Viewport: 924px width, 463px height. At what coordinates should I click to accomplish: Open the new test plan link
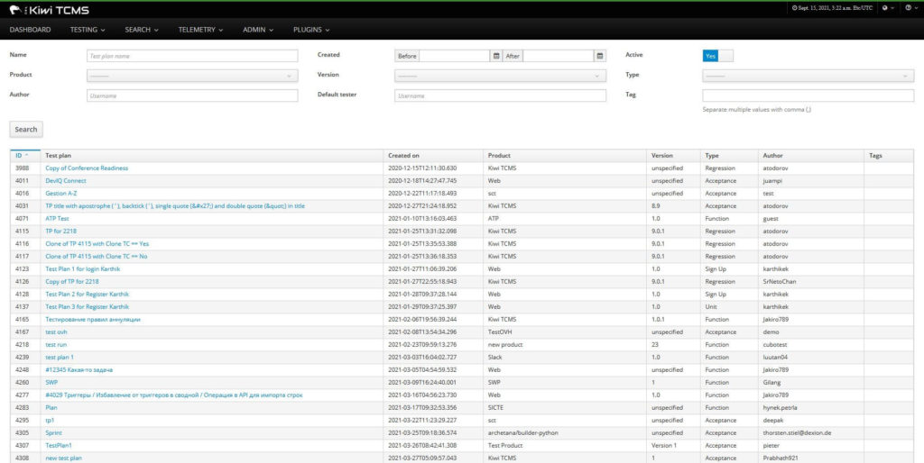coord(64,458)
